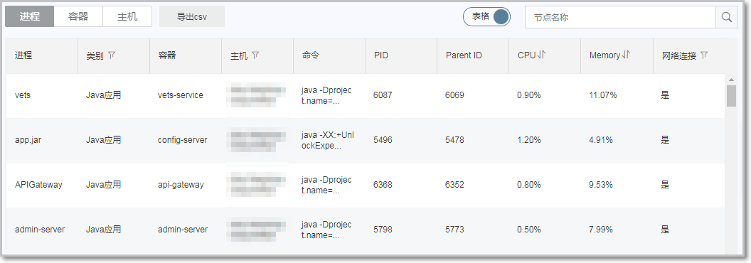Switch to the 容器 tab
751x263 pixels.
click(x=78, y=17)
